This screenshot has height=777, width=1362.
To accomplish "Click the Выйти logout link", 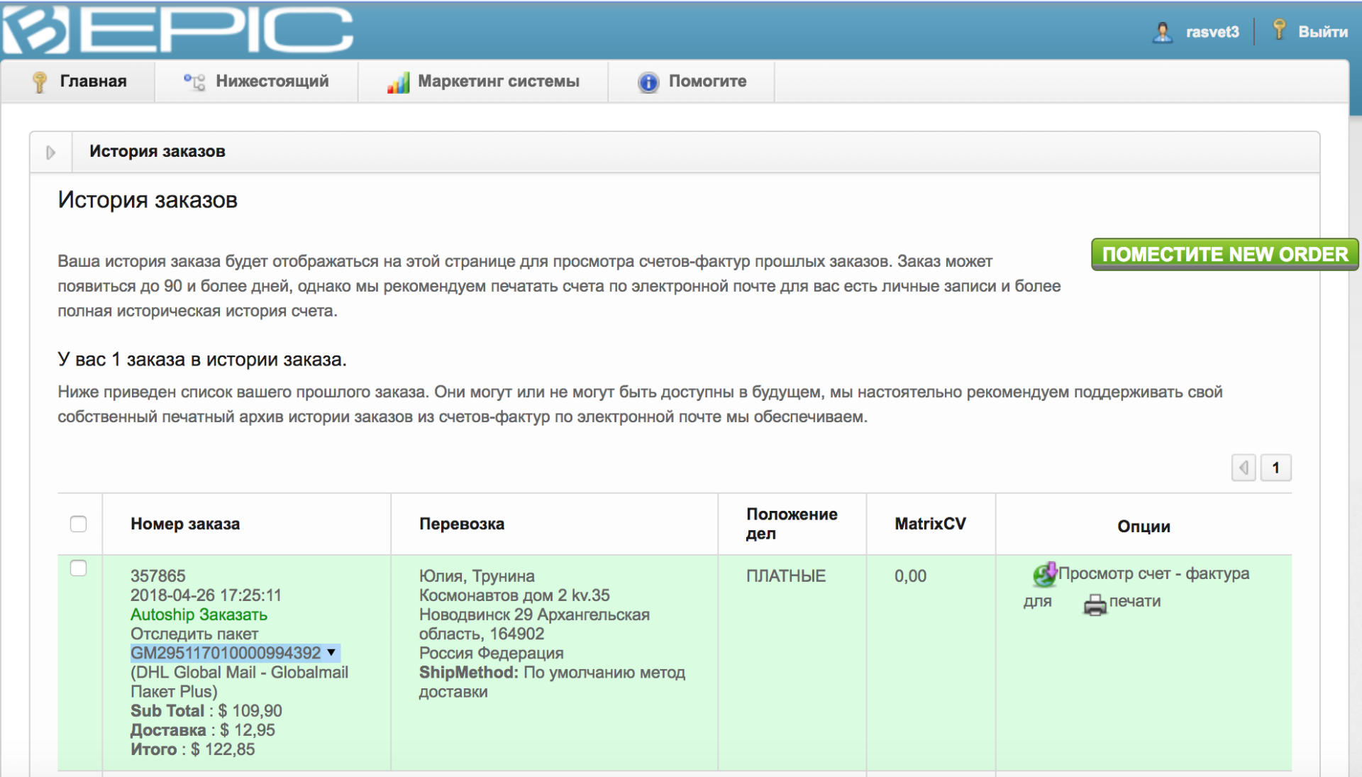I will pos(1322,32).
